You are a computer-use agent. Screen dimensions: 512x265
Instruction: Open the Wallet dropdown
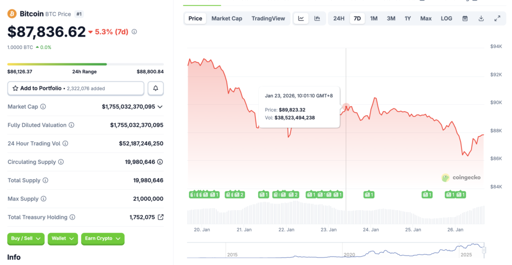click(62, 239)
